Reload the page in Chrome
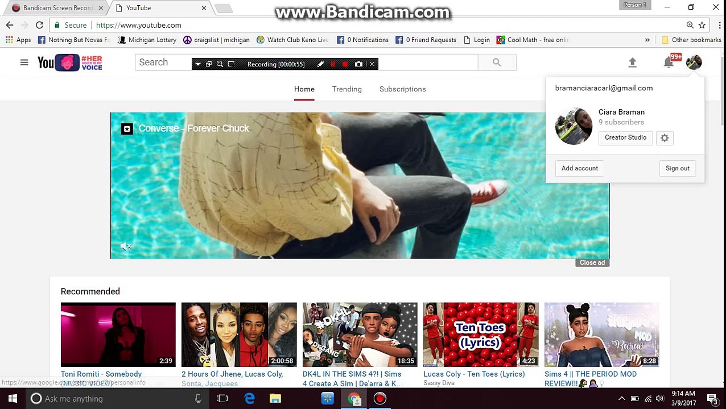This screenshot has height=409, width=726. click(x=39, y=25)
